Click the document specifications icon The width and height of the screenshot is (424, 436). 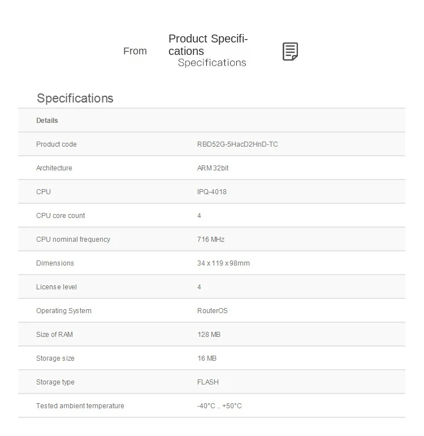tap(290, 52)
